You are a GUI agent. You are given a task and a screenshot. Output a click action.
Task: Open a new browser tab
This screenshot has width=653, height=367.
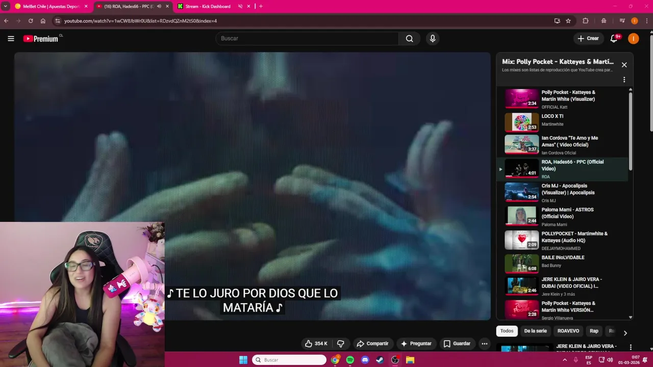point(261,6)
